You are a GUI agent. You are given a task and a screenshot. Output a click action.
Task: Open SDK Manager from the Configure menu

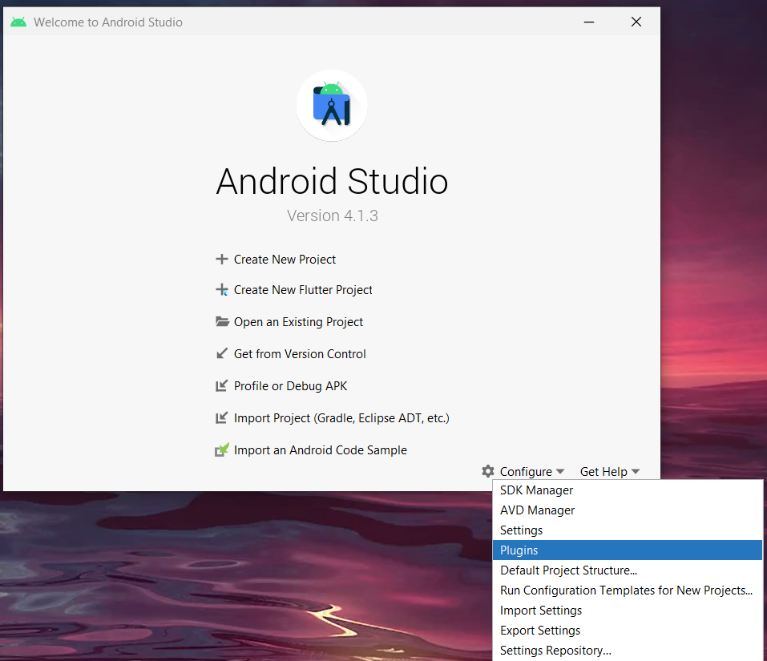coord(627,490)
